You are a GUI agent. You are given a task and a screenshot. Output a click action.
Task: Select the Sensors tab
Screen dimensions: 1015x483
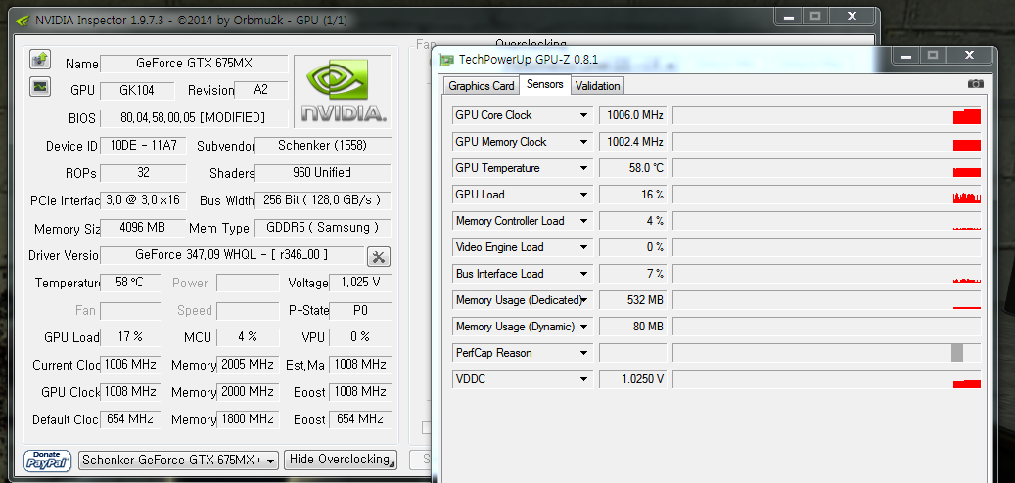[544, 85]
